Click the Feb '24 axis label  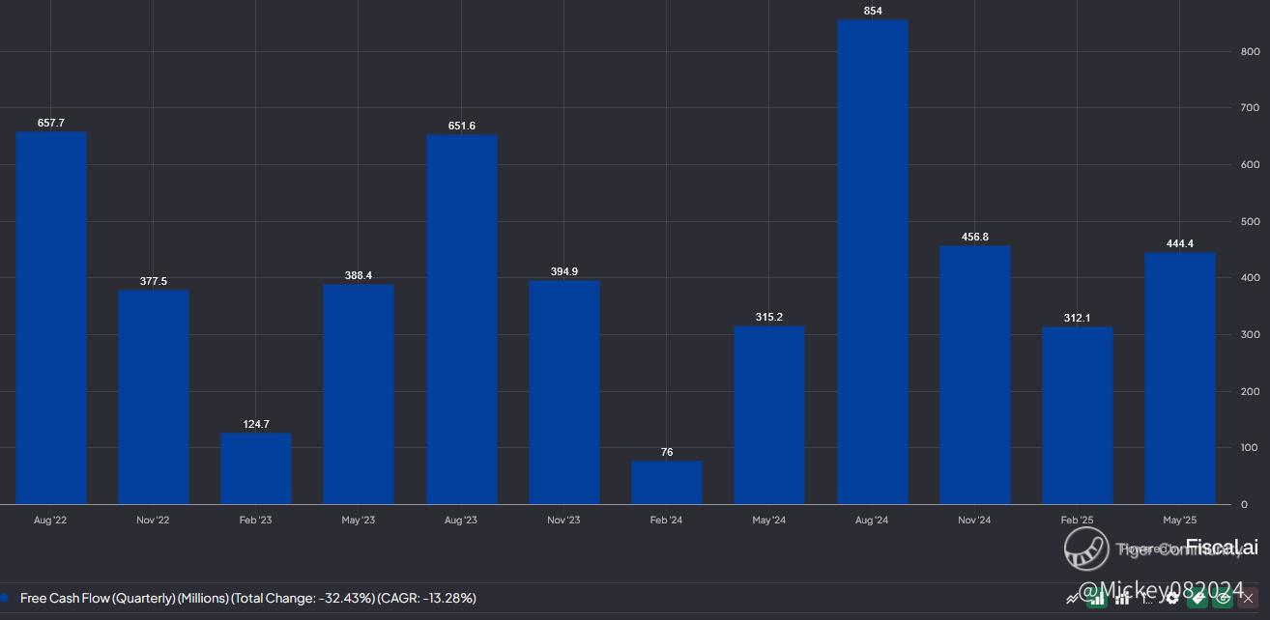pos(667,521)
